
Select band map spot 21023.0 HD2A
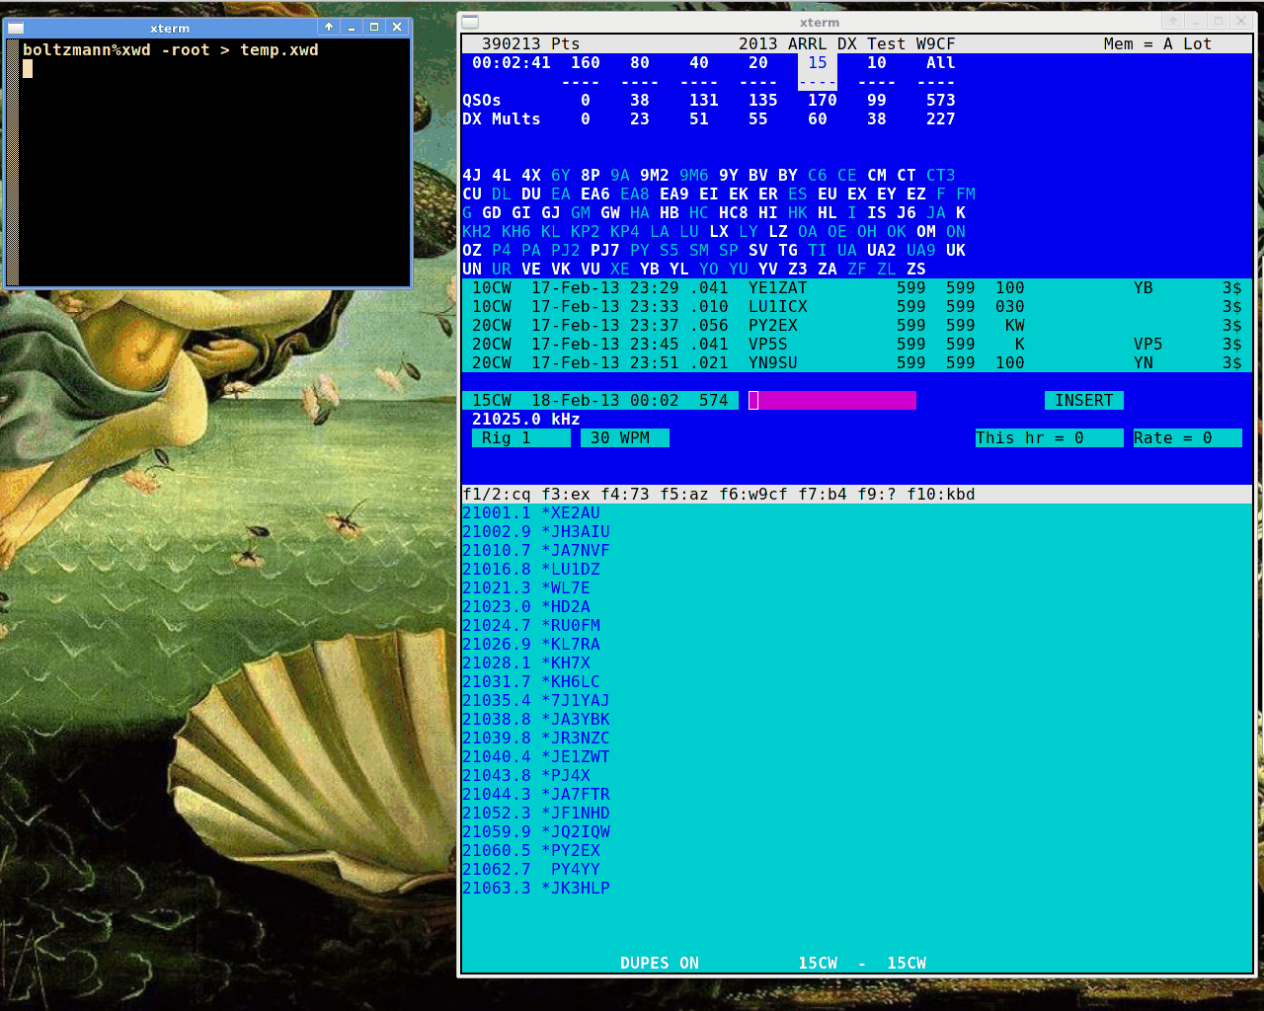coord(526,607)
